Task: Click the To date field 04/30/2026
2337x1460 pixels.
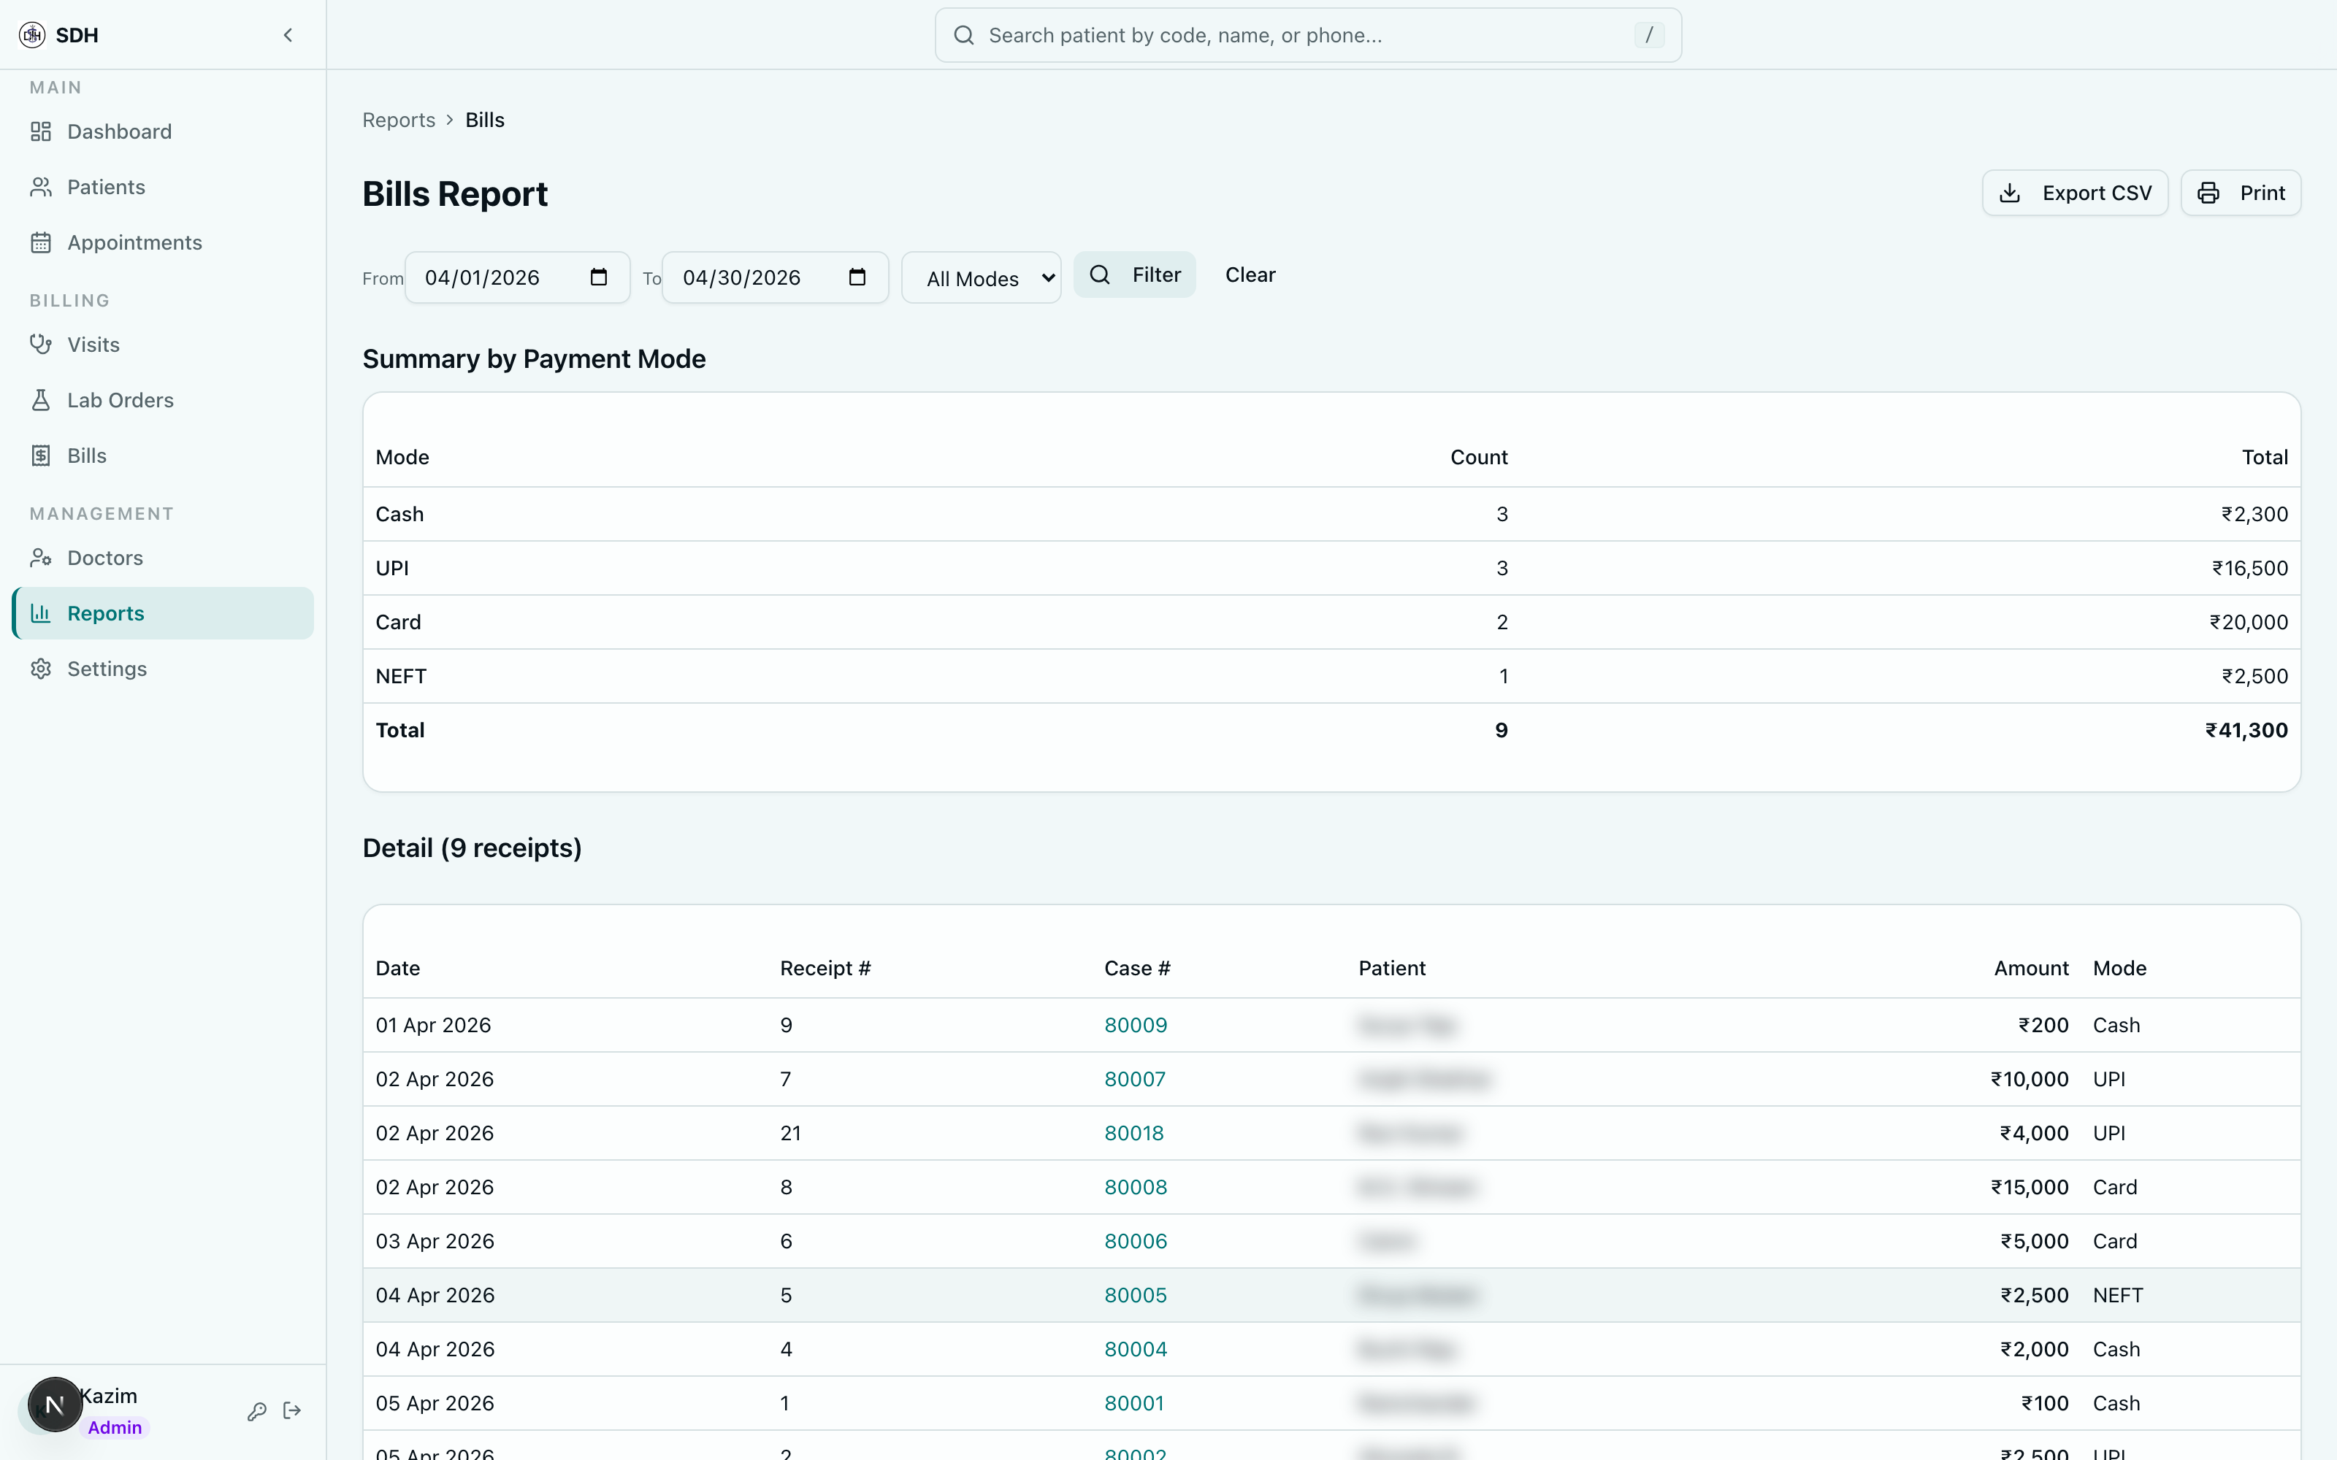Action: click(776, 277)
